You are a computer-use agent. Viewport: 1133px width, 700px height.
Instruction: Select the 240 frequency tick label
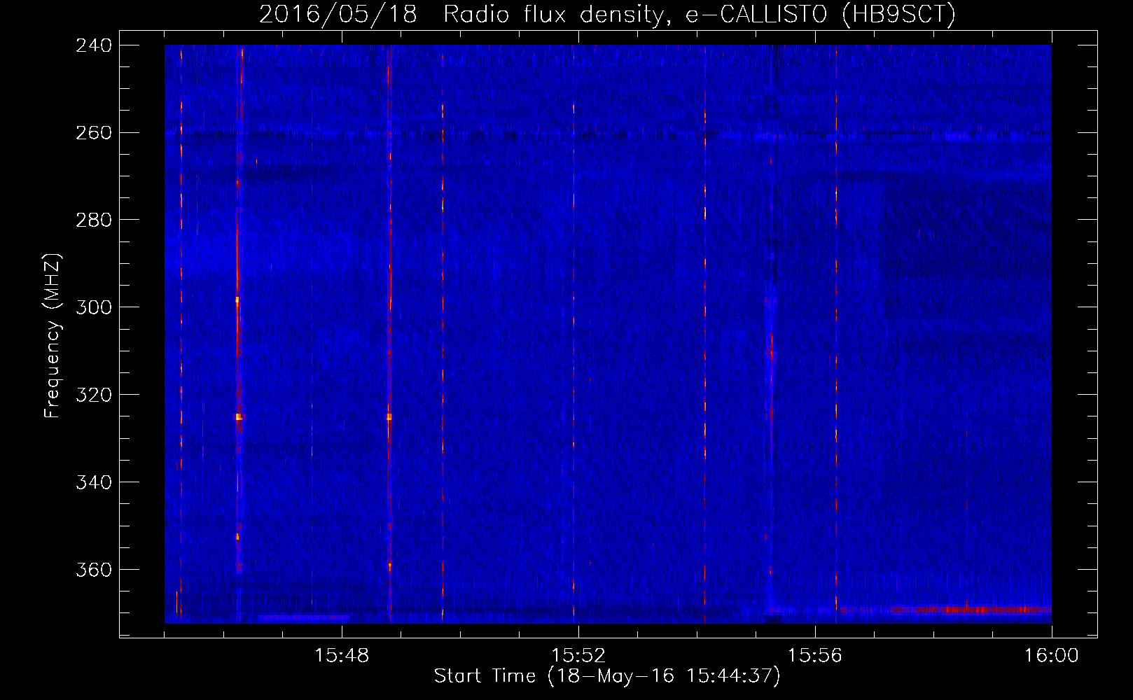[94, 45]
